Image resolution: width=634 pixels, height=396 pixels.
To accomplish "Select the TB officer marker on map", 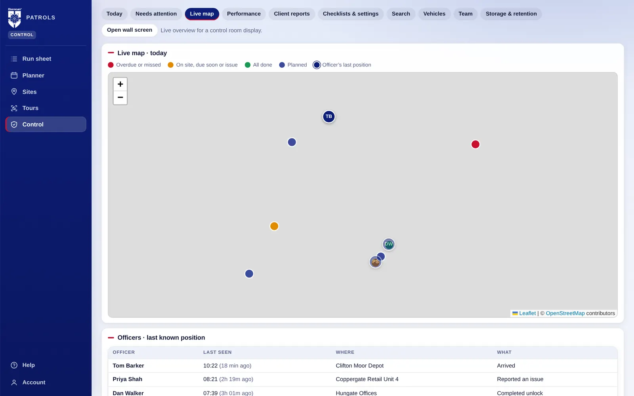I will (x=328, y=116).
